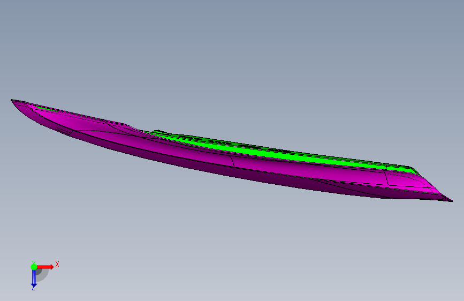Click the blue "Z" axis label

point(33,288)
